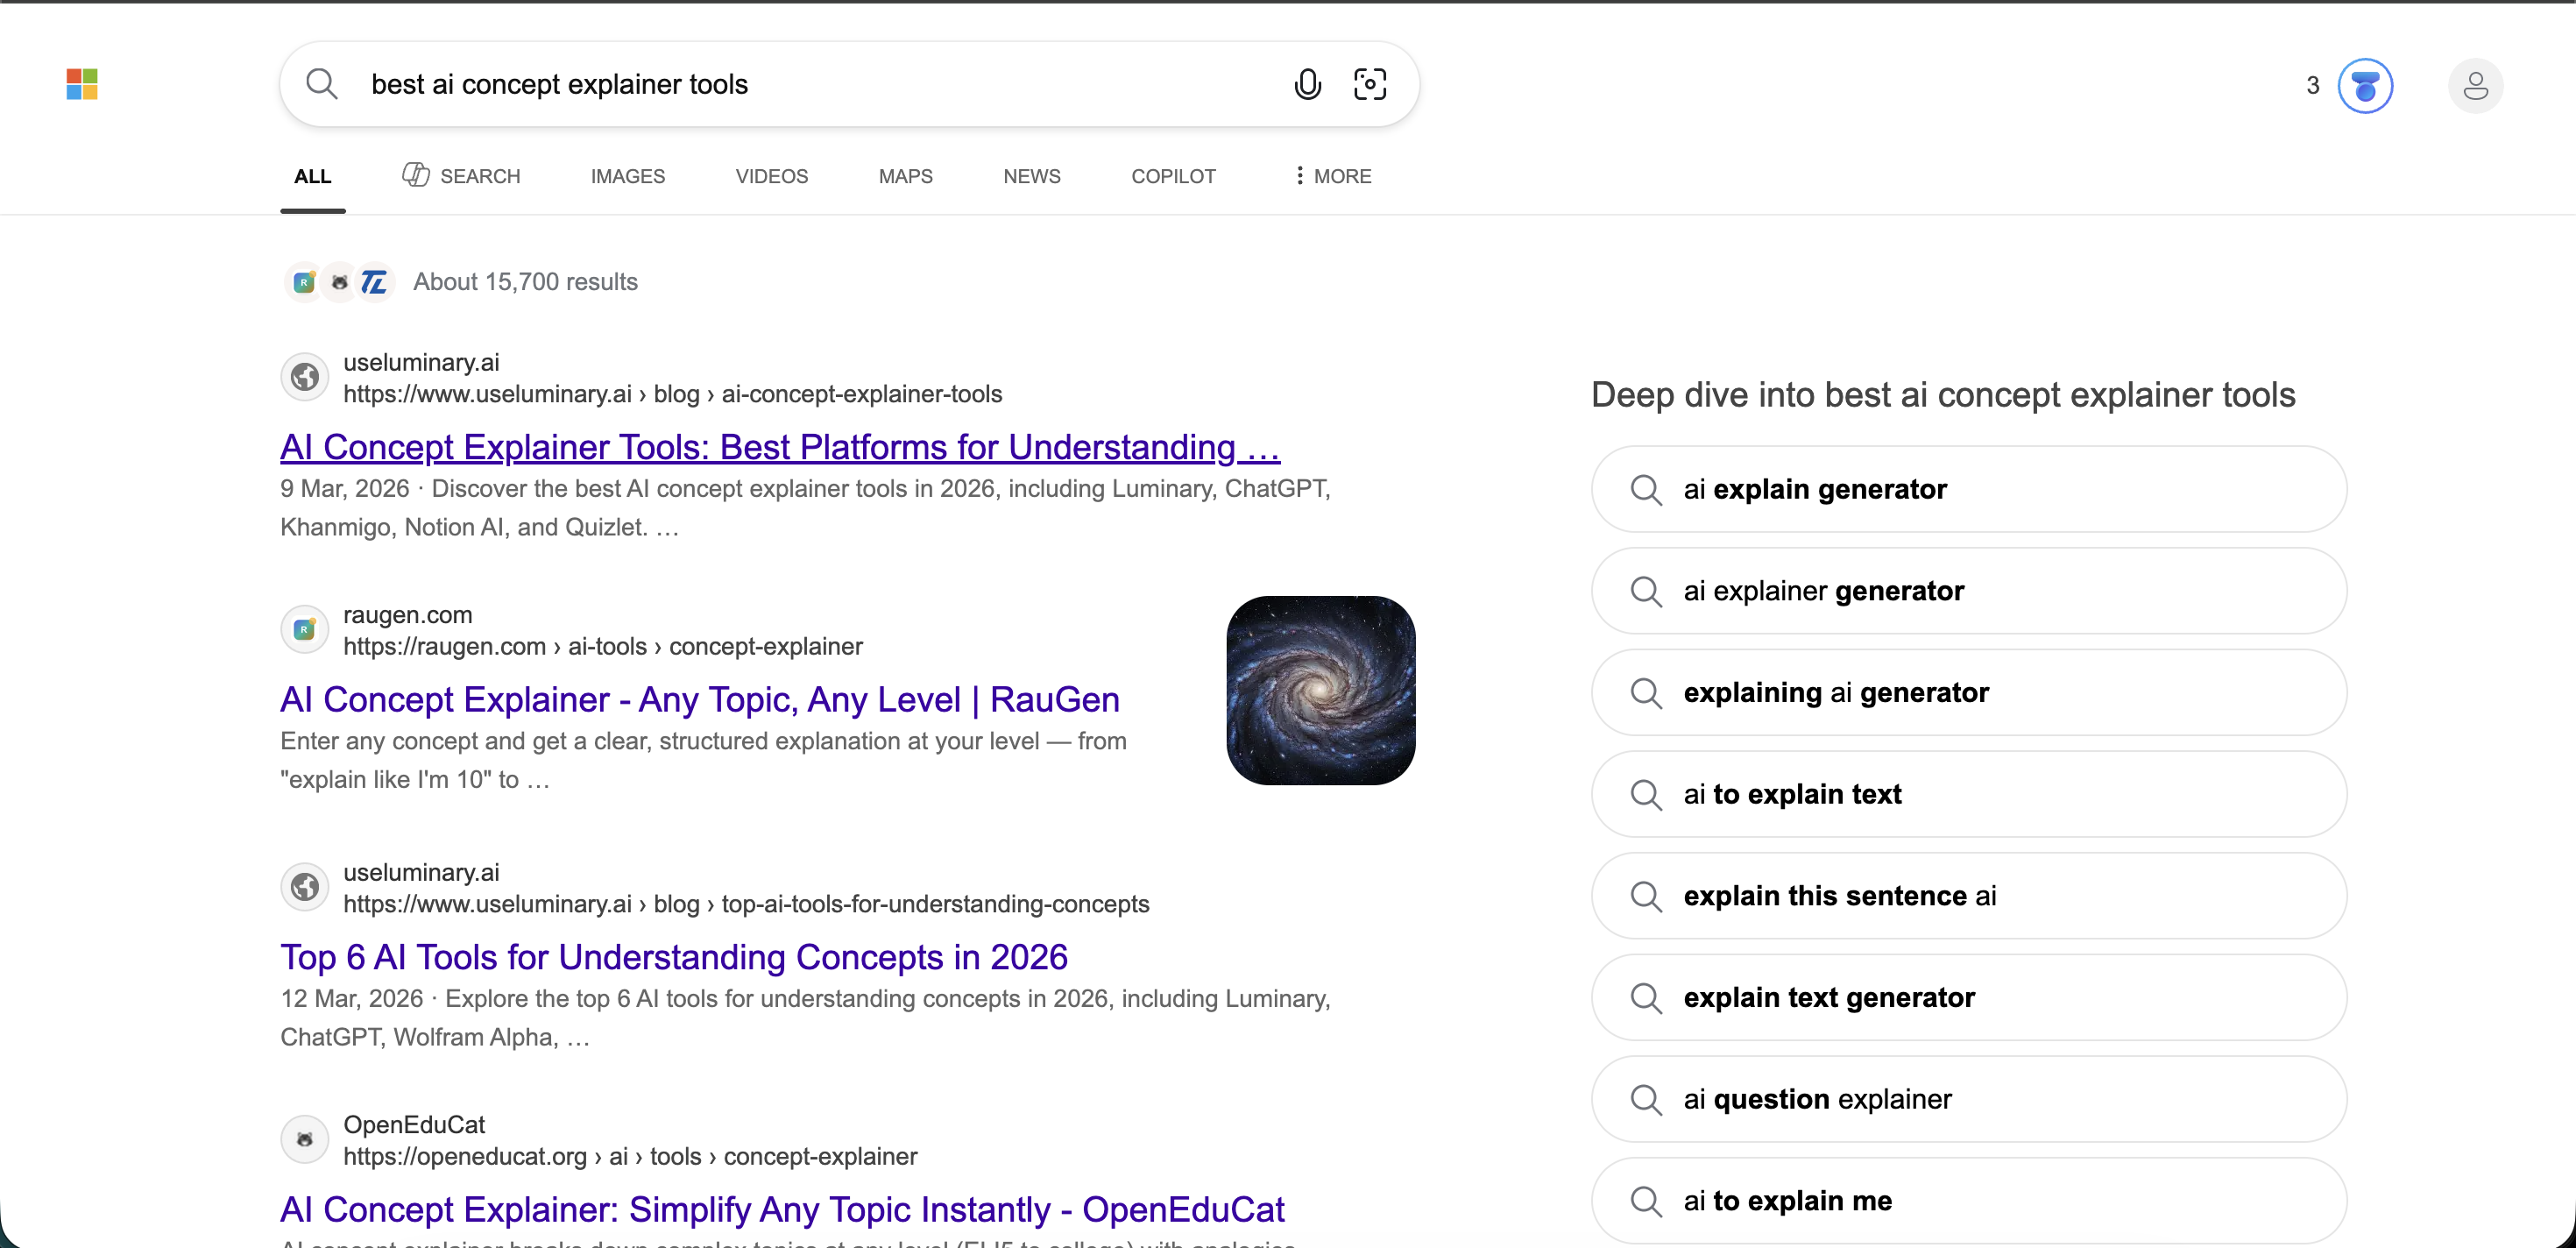2576x1248 pixels.
Task: Click the About 15,700 results text
Action: (525, 282)
